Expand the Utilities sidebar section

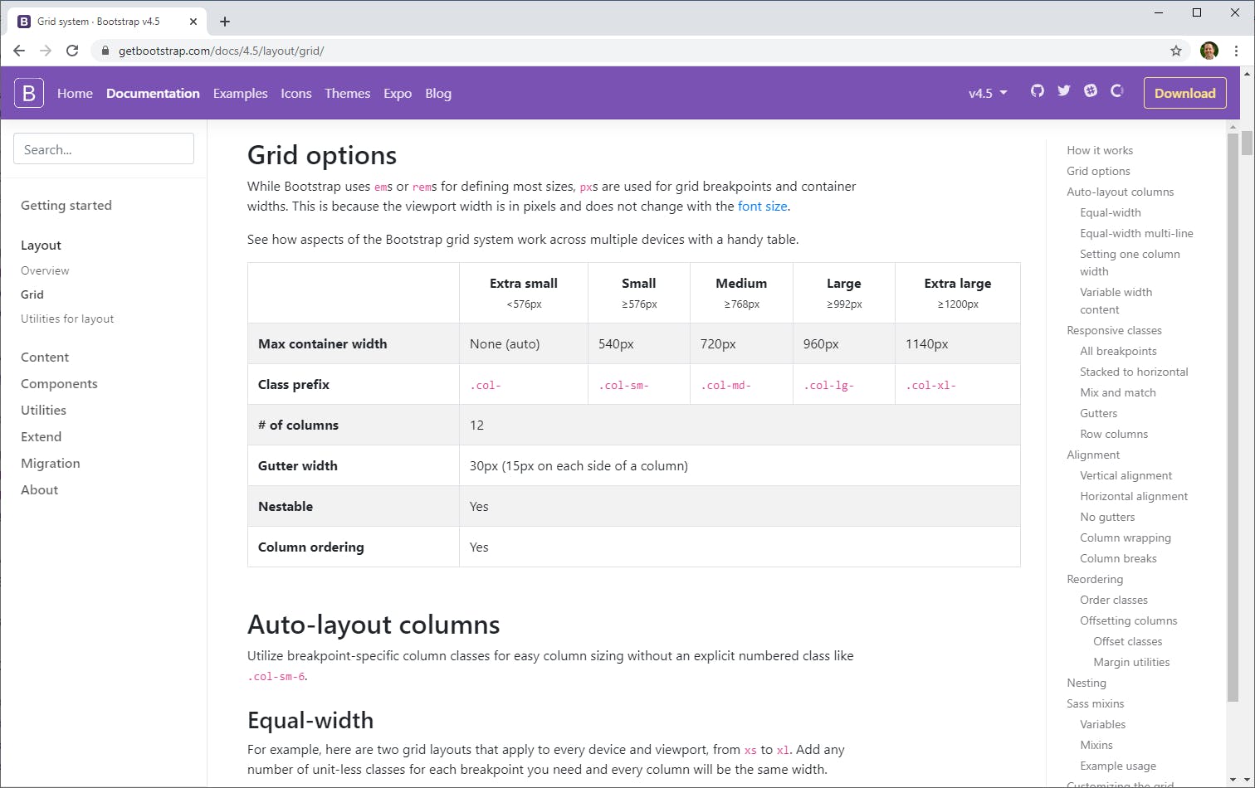coord(43,410)
